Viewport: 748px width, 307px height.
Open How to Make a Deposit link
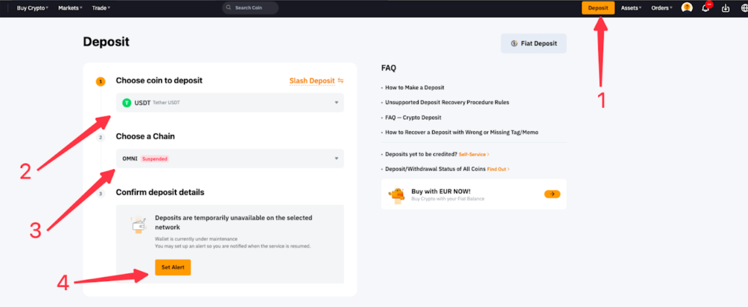click(x=415, y=88)
